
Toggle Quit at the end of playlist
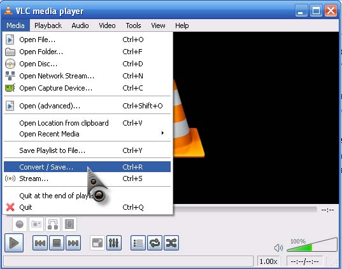87,196
